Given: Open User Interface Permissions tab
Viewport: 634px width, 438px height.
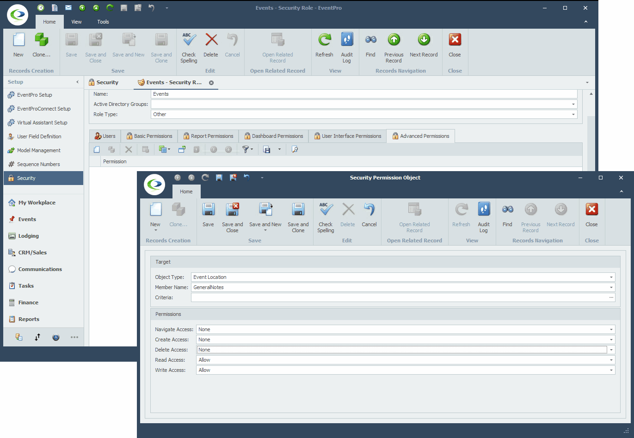Looking at the screenshot, I should (x=347, y=136).
